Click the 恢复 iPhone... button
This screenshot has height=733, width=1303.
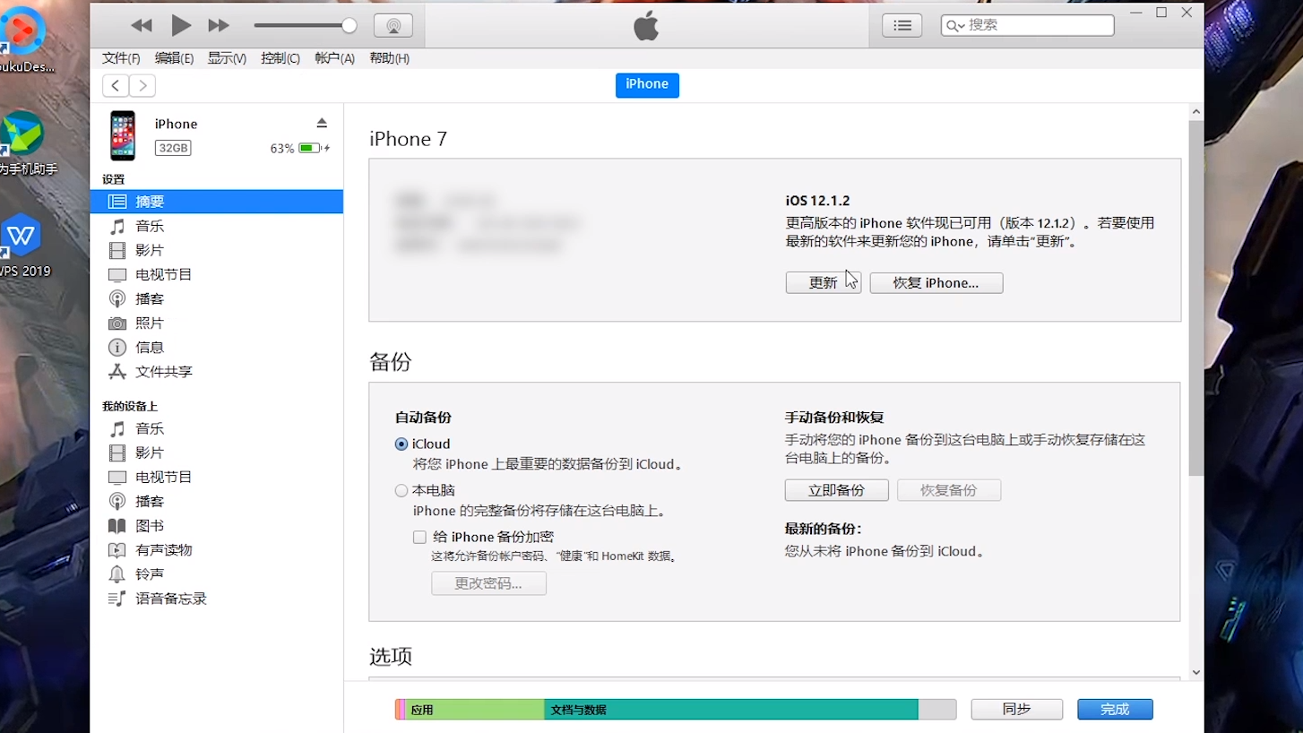click(x=936, y=282)
